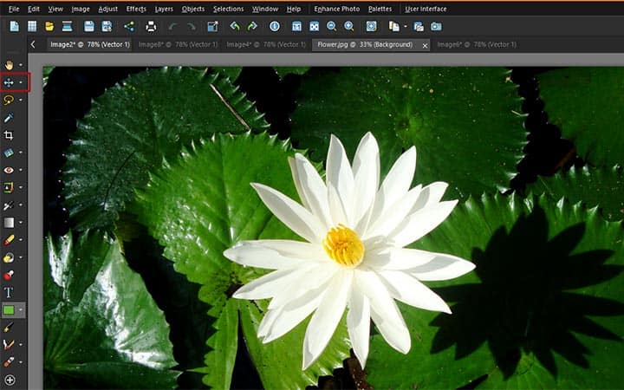The image size is (624, 390).
Task: Click the scanner import icon
Action: click(67, 27)
